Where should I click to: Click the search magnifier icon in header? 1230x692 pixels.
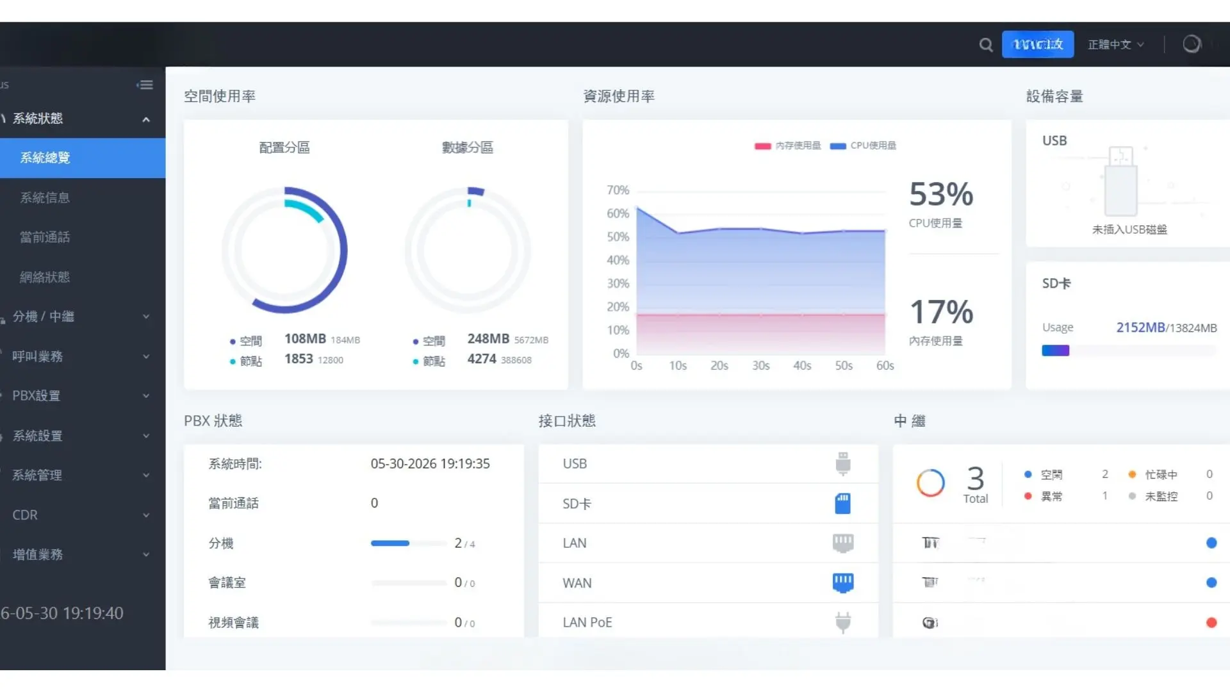coord(986,45)
